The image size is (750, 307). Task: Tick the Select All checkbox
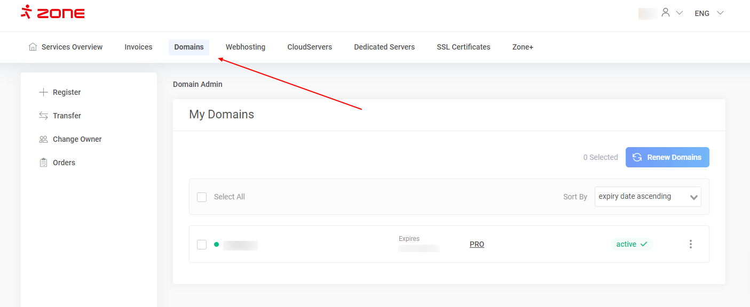coord(202,197)
